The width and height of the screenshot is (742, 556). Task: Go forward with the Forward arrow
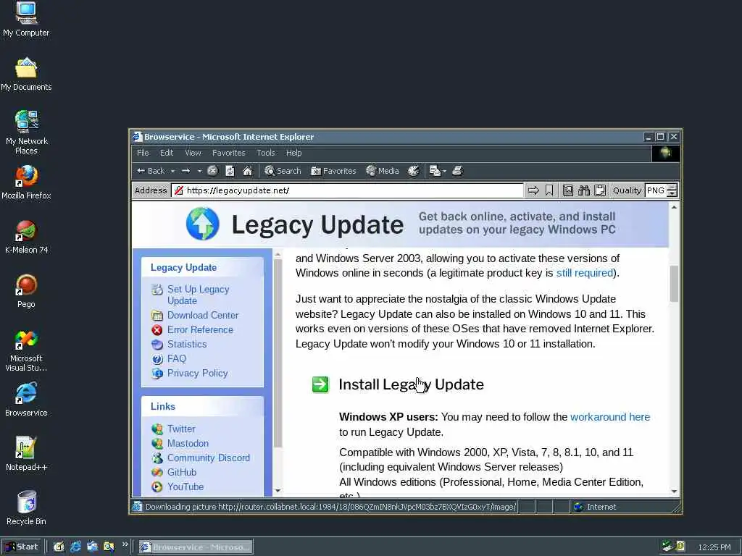[x=186, y=171]
